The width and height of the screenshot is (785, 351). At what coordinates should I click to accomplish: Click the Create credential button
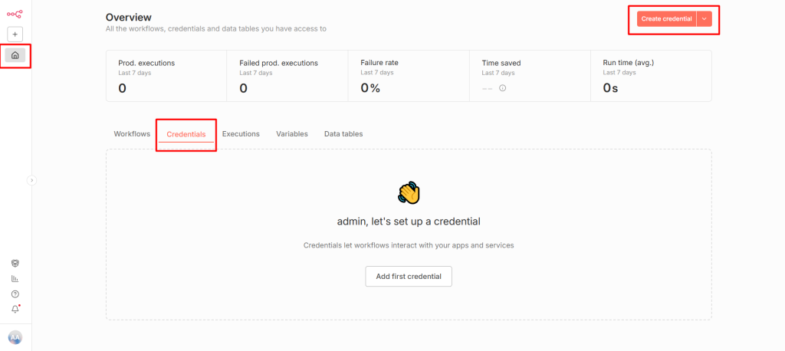click(666, 18)
